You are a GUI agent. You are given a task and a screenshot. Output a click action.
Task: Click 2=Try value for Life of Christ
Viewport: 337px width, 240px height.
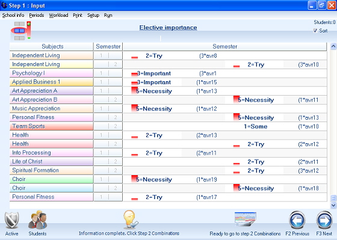click(256, 162)
